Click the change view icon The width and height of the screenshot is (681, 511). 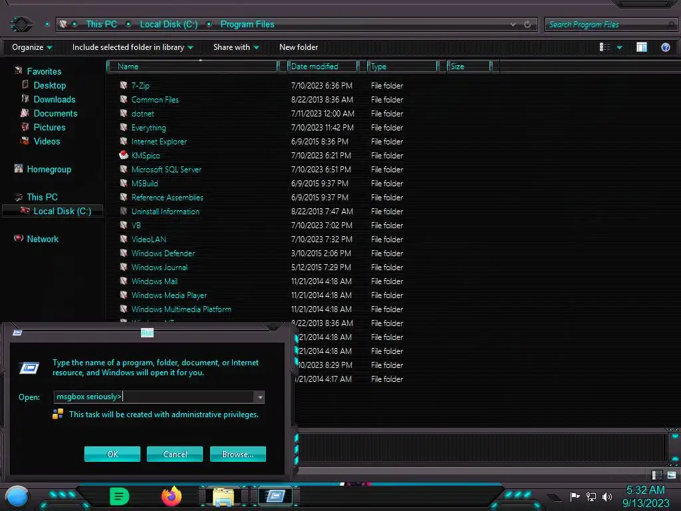point(605,47)
